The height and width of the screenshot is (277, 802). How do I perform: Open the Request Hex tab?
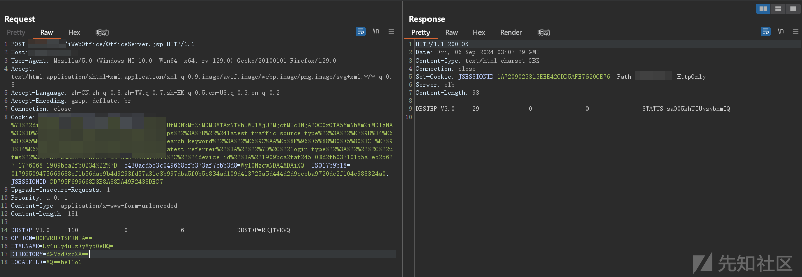pyautogui.click(x=74, y=32)
